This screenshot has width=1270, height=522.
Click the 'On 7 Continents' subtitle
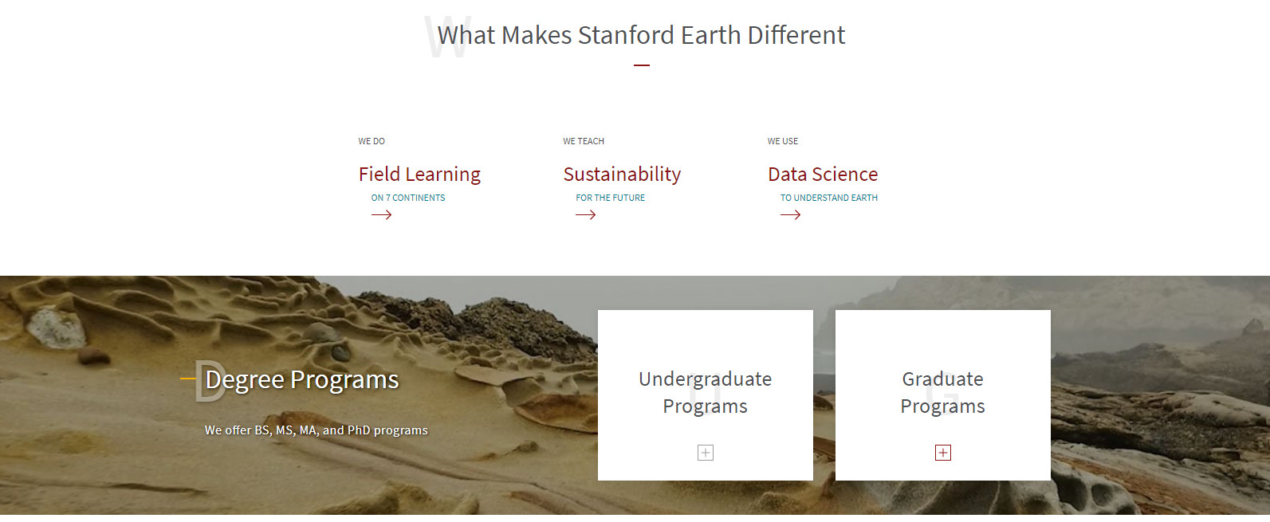click(x=408, y=198)
